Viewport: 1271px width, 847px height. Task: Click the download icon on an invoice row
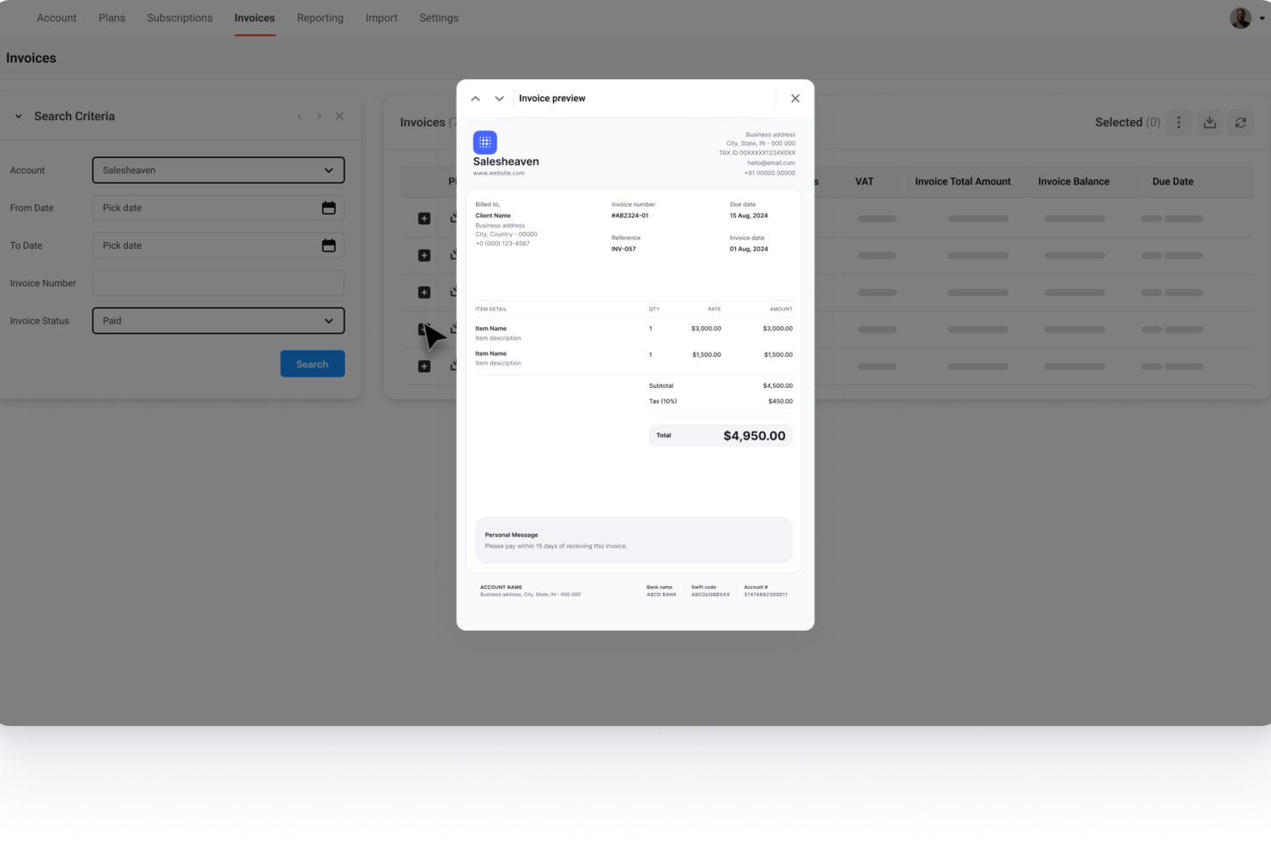454,218
